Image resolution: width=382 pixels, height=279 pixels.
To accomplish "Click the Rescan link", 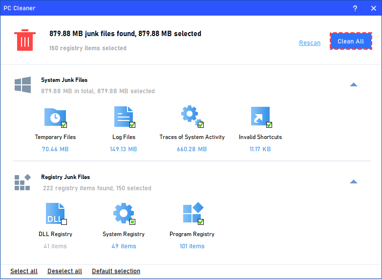I will (310, 43).
